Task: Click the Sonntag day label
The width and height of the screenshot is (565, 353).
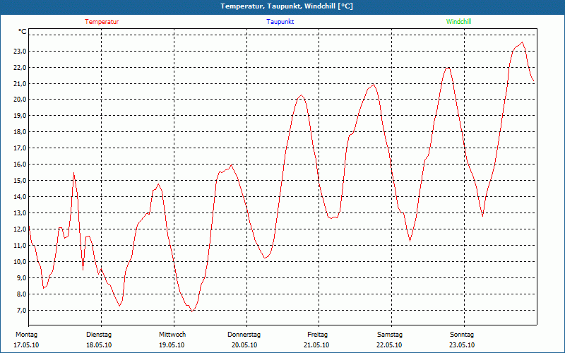Action: (x=462, y=335)
